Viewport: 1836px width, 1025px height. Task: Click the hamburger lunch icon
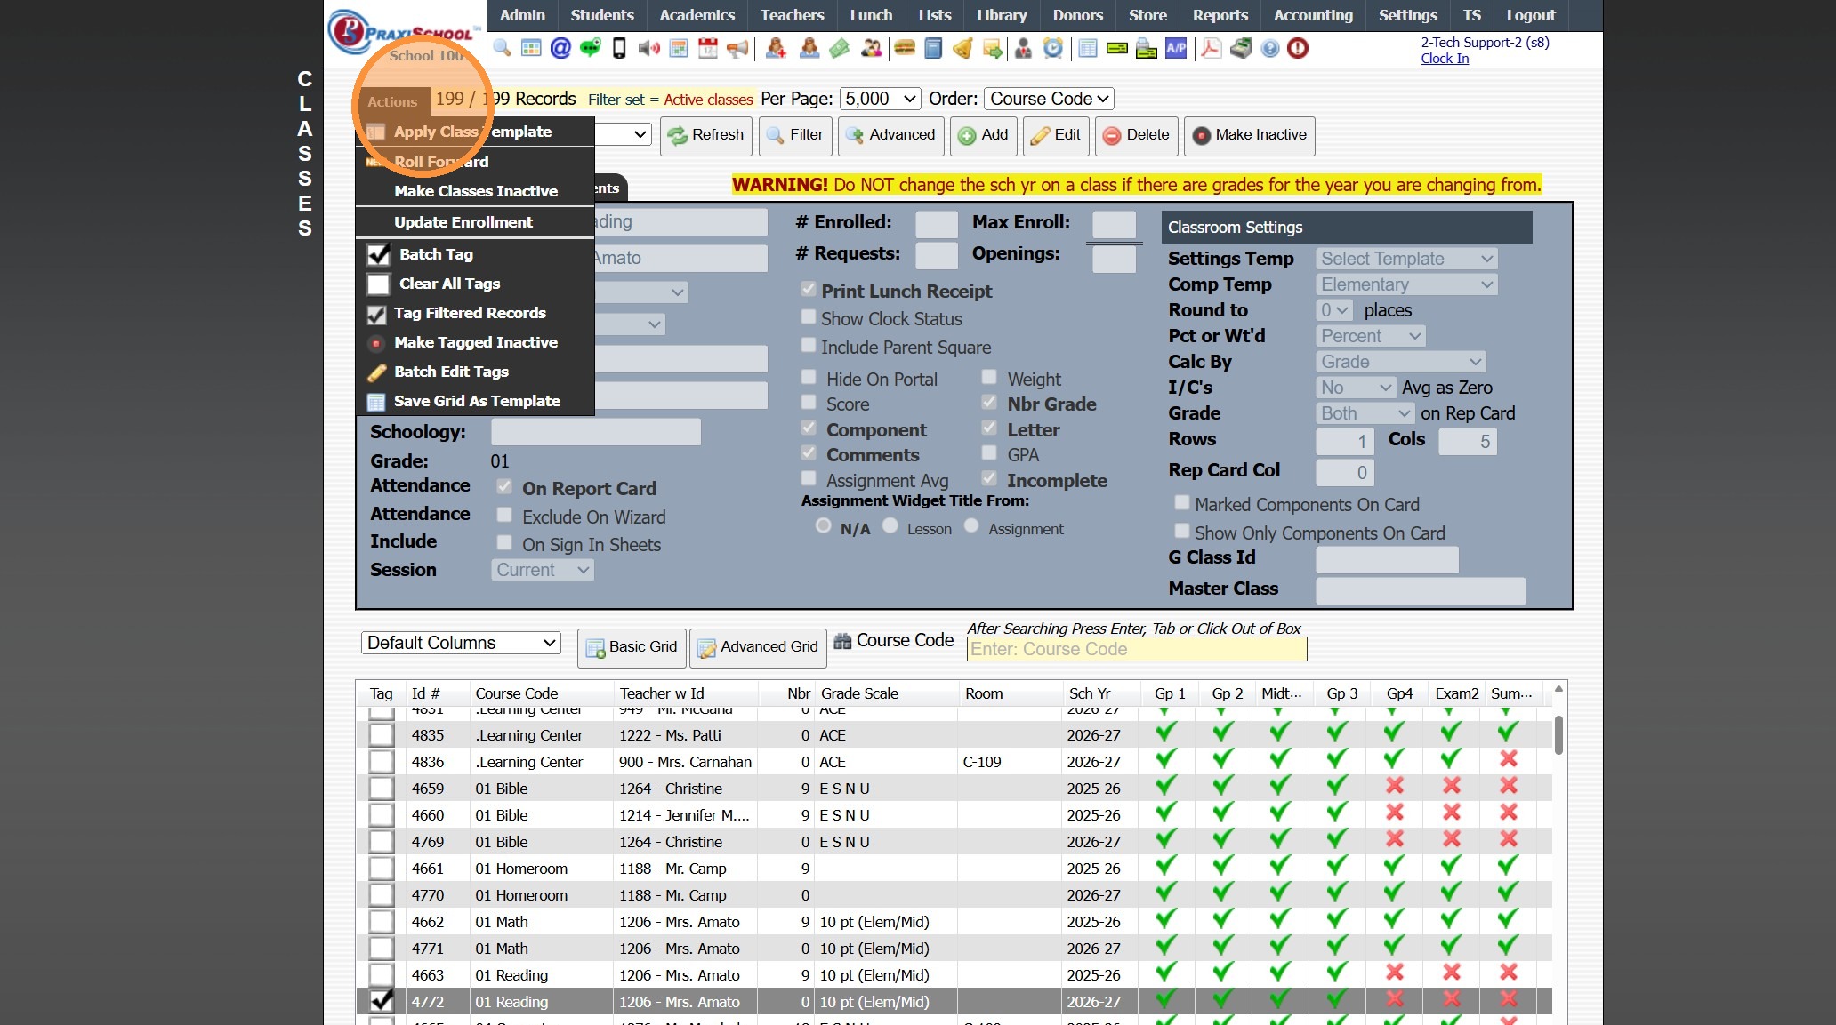coord(905,48)
